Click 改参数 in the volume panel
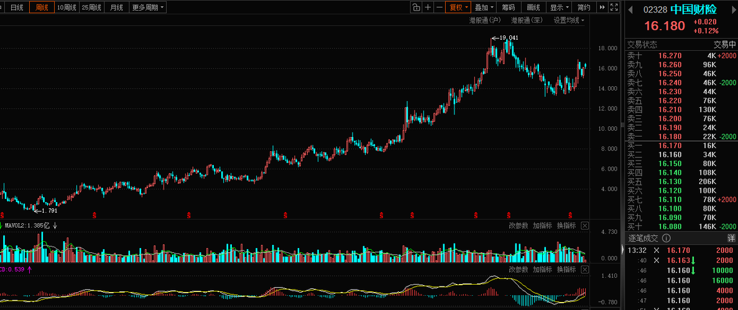The height and width of the screenshot is (310, 738). click(518, 226)
